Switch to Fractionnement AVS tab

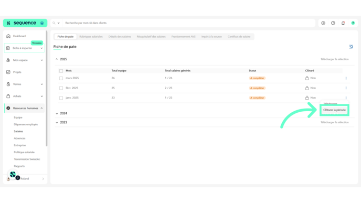tap(184, 37)
